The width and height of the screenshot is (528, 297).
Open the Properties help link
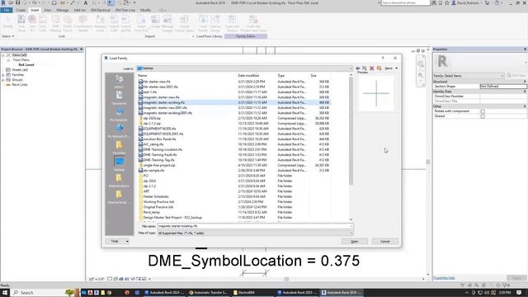[444, 278]
